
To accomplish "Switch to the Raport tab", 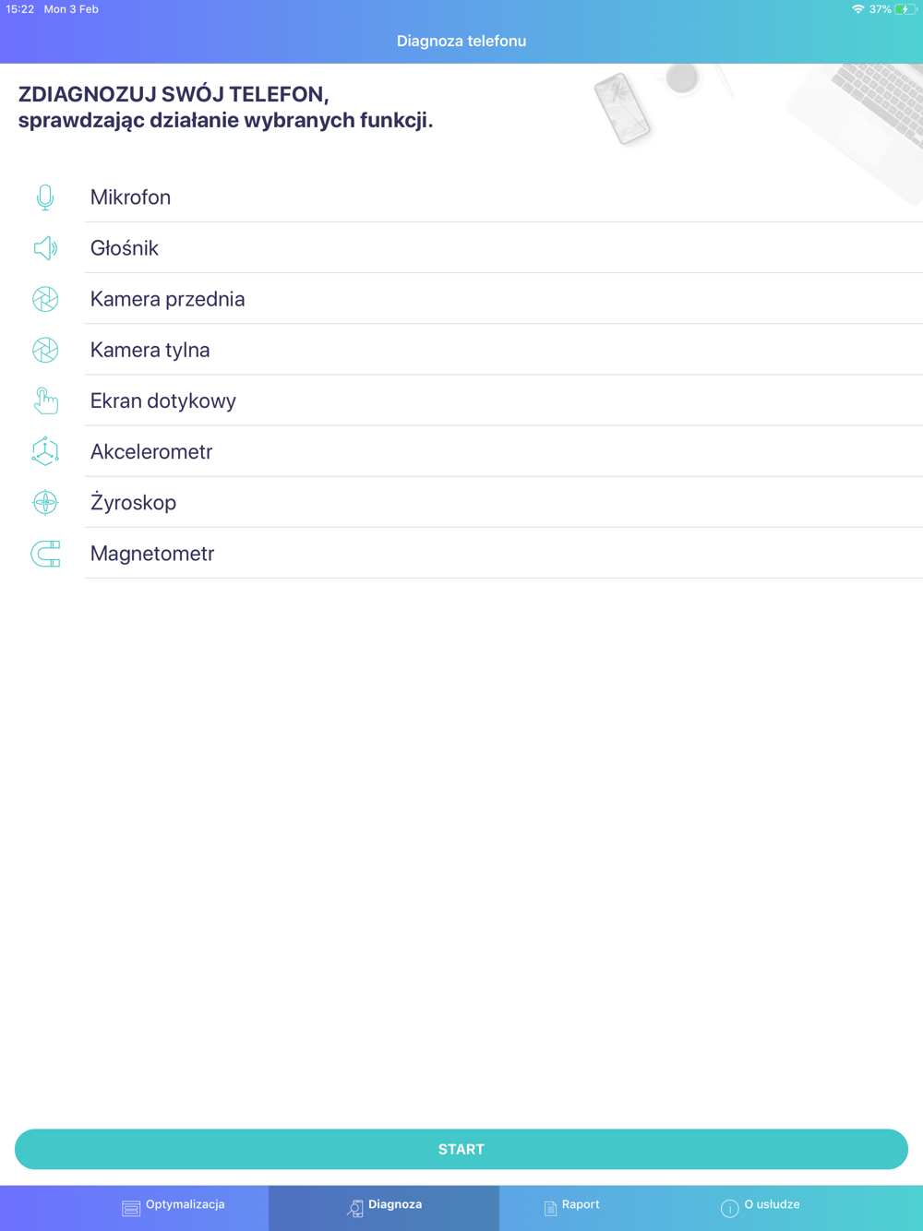I will pyautogui.click(x=572, y=1206).
